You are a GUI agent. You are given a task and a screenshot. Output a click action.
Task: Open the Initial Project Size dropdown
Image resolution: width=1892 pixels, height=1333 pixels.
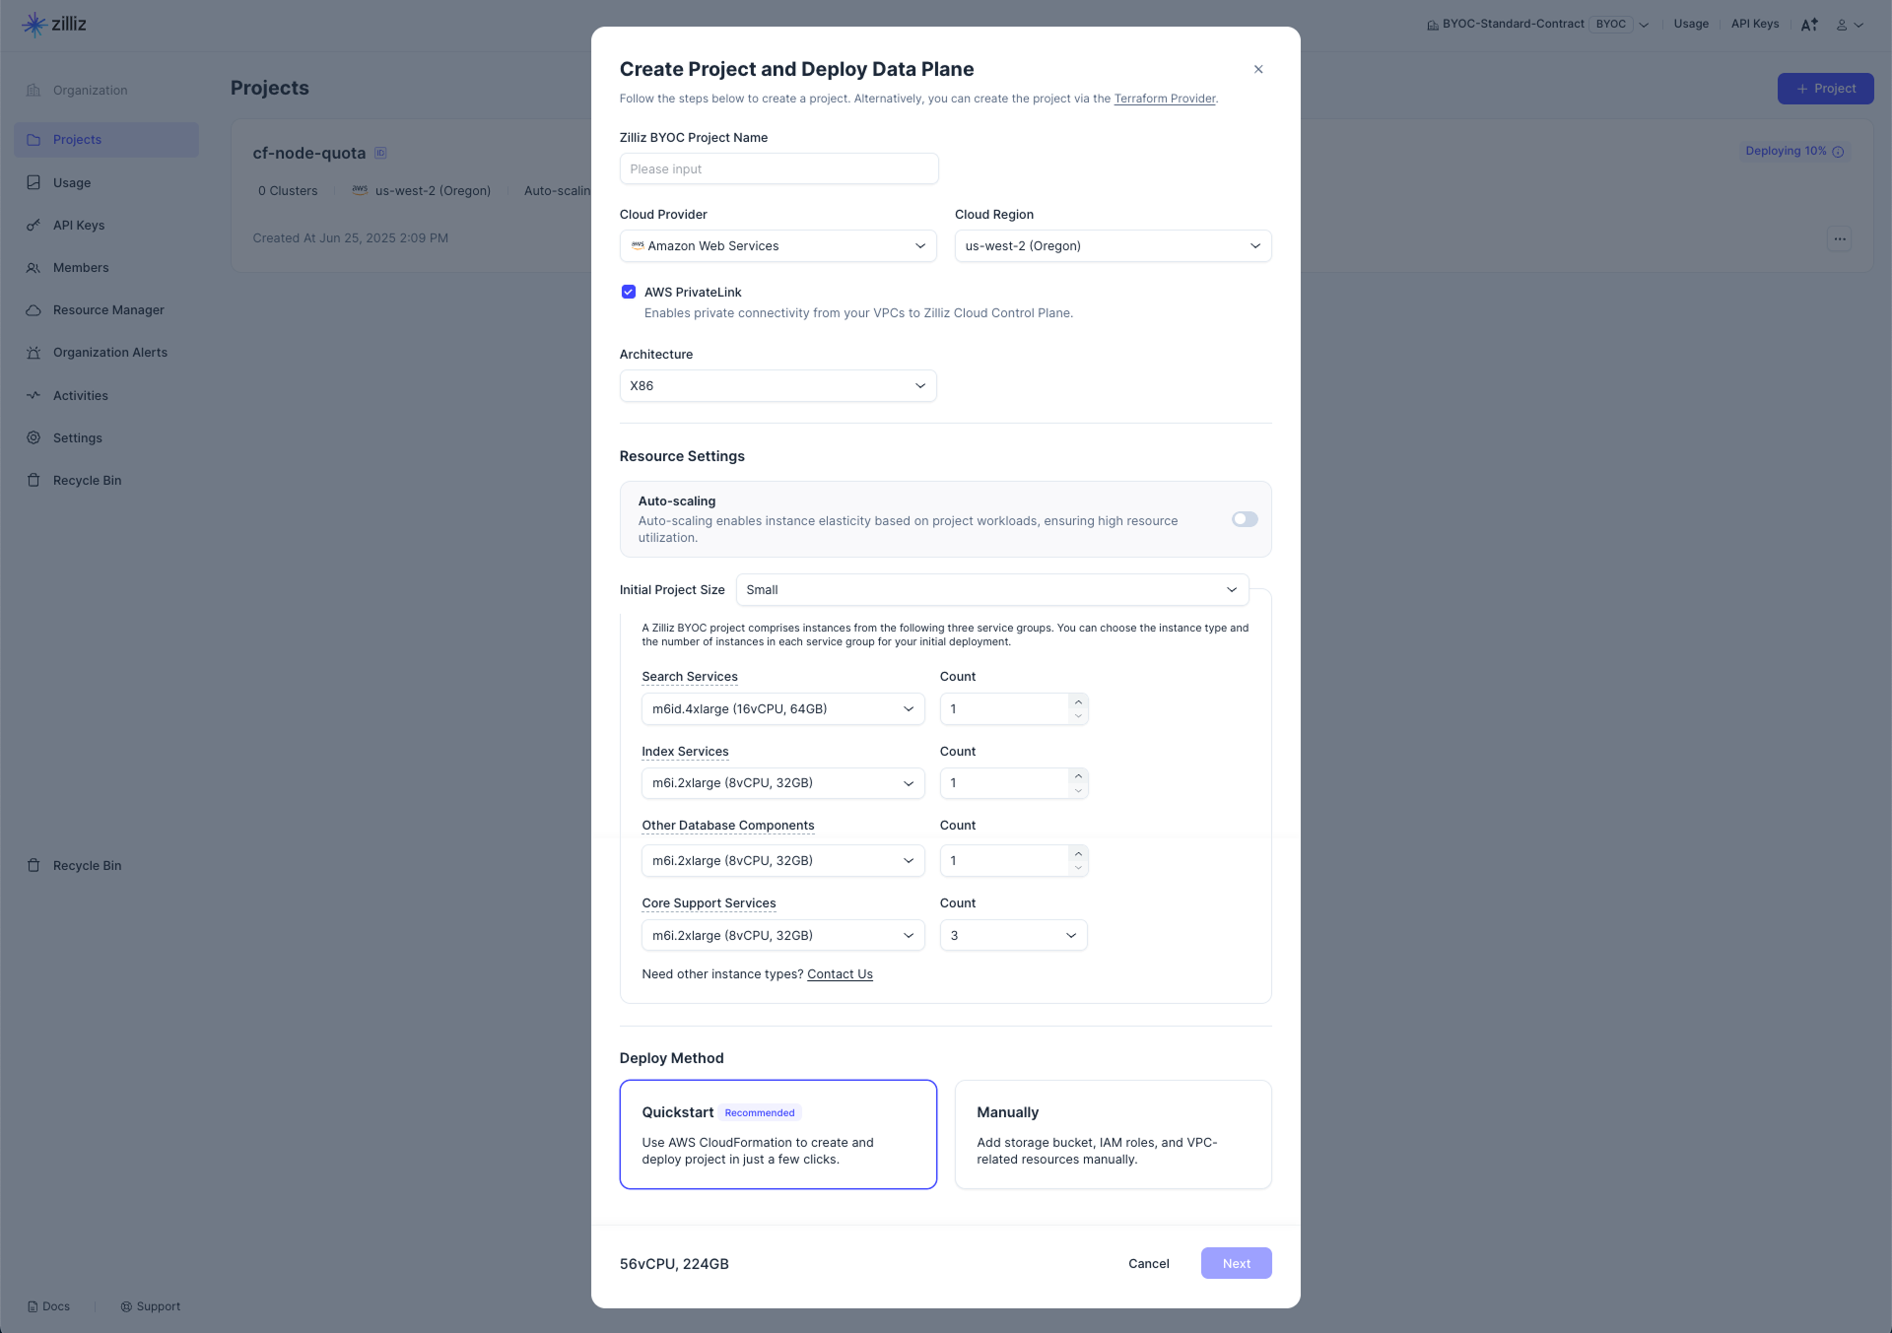992,589
